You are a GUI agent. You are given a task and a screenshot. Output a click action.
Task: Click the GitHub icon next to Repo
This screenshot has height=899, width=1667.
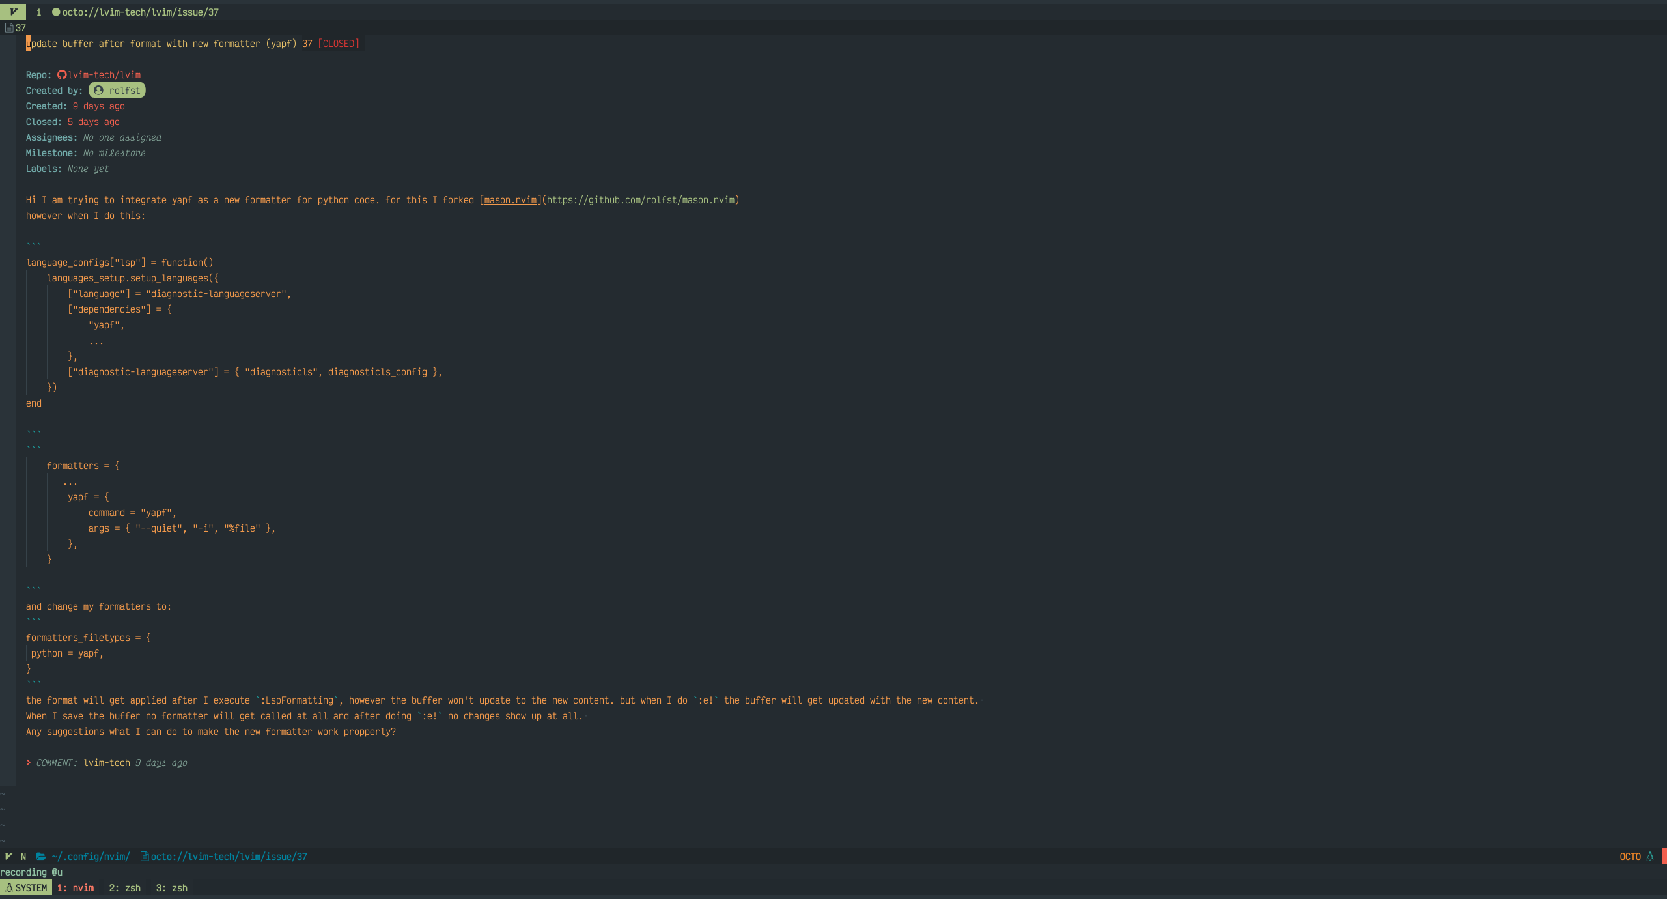62,75
